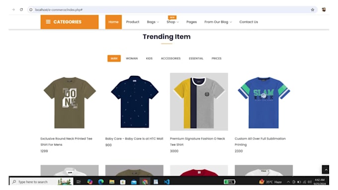Expand the Bags dropdown menu
The image size is (338, 190).
pyautogui.click(x=153, y=22)
